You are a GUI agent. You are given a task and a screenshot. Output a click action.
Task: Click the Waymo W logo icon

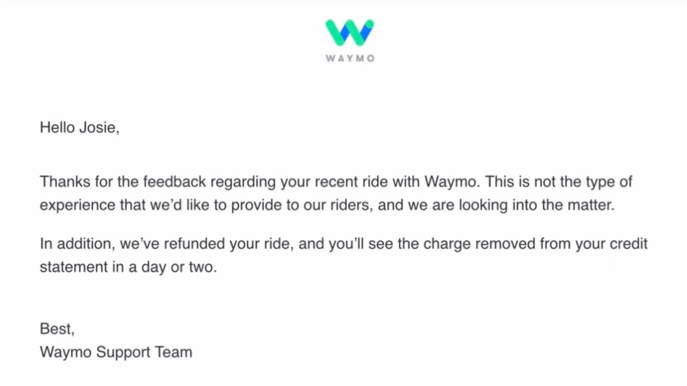(350, 33)
